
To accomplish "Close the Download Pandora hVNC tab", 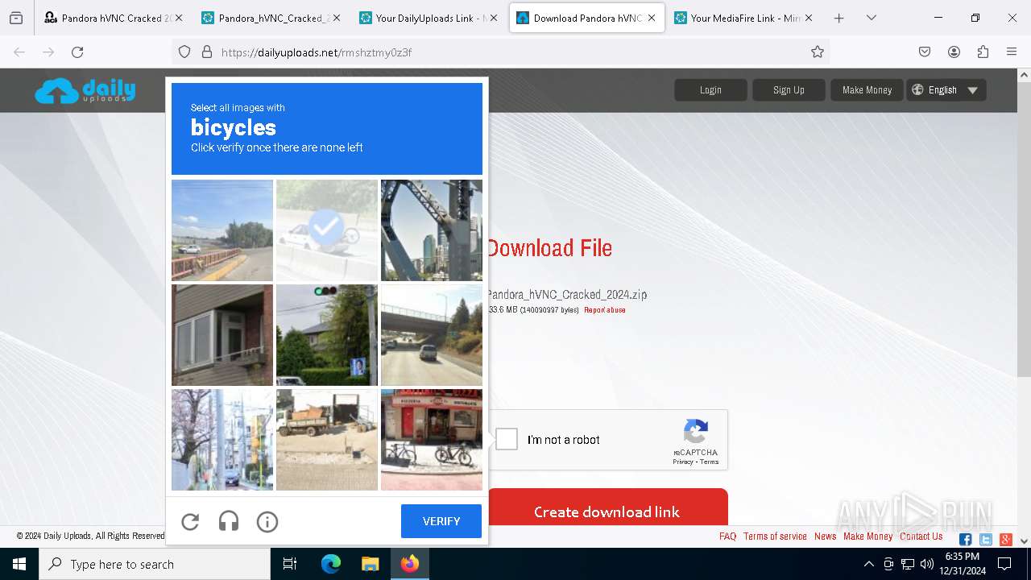I will [x=652, y=18].
